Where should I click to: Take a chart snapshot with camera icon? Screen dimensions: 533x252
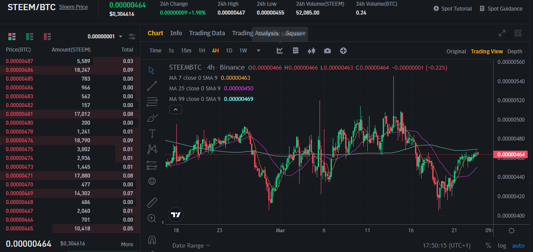327,51
